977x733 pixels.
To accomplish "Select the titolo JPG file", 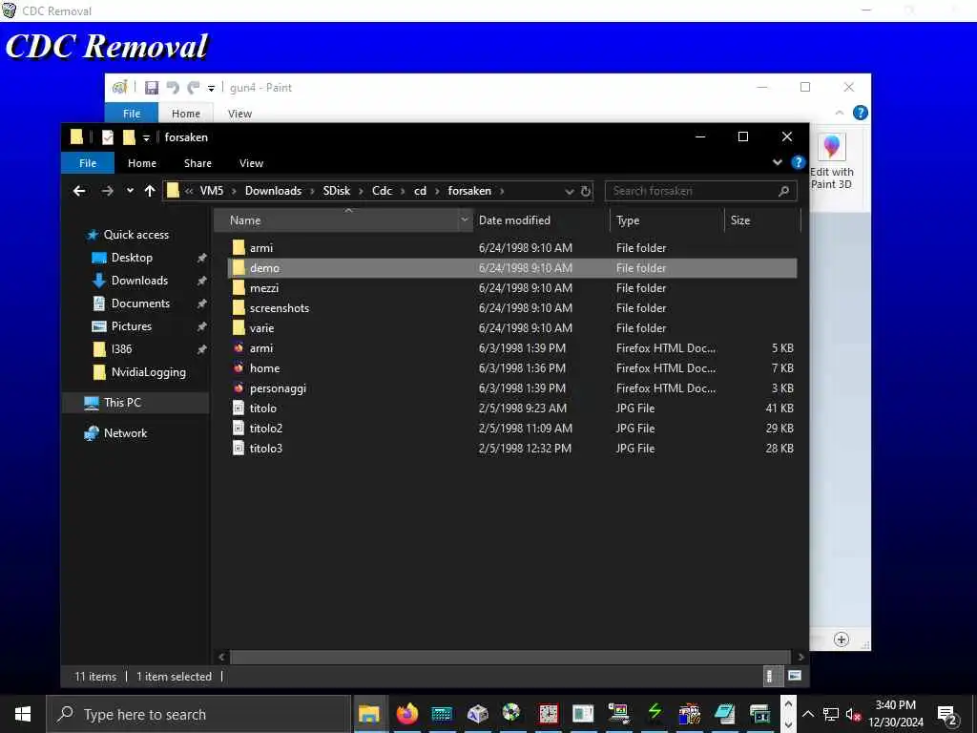I will [x=262, y=408].
